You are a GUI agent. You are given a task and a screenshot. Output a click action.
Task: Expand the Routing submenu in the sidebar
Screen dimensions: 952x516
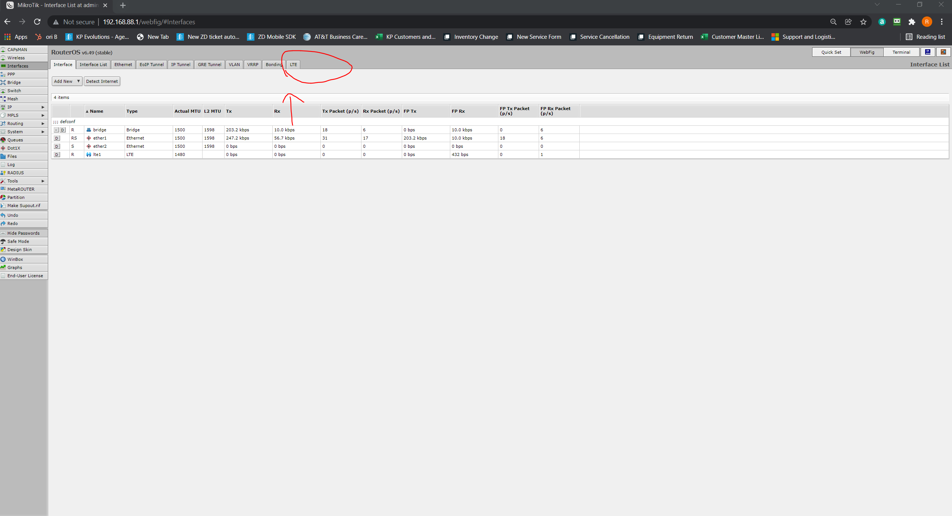coord(43,123)
